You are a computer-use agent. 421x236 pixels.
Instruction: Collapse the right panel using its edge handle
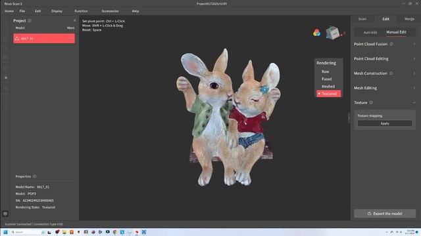349,118
